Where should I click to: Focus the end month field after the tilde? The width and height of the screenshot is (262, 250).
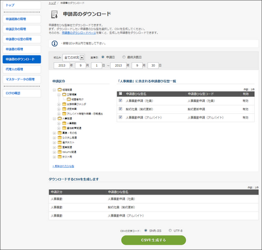click(137, 65)
